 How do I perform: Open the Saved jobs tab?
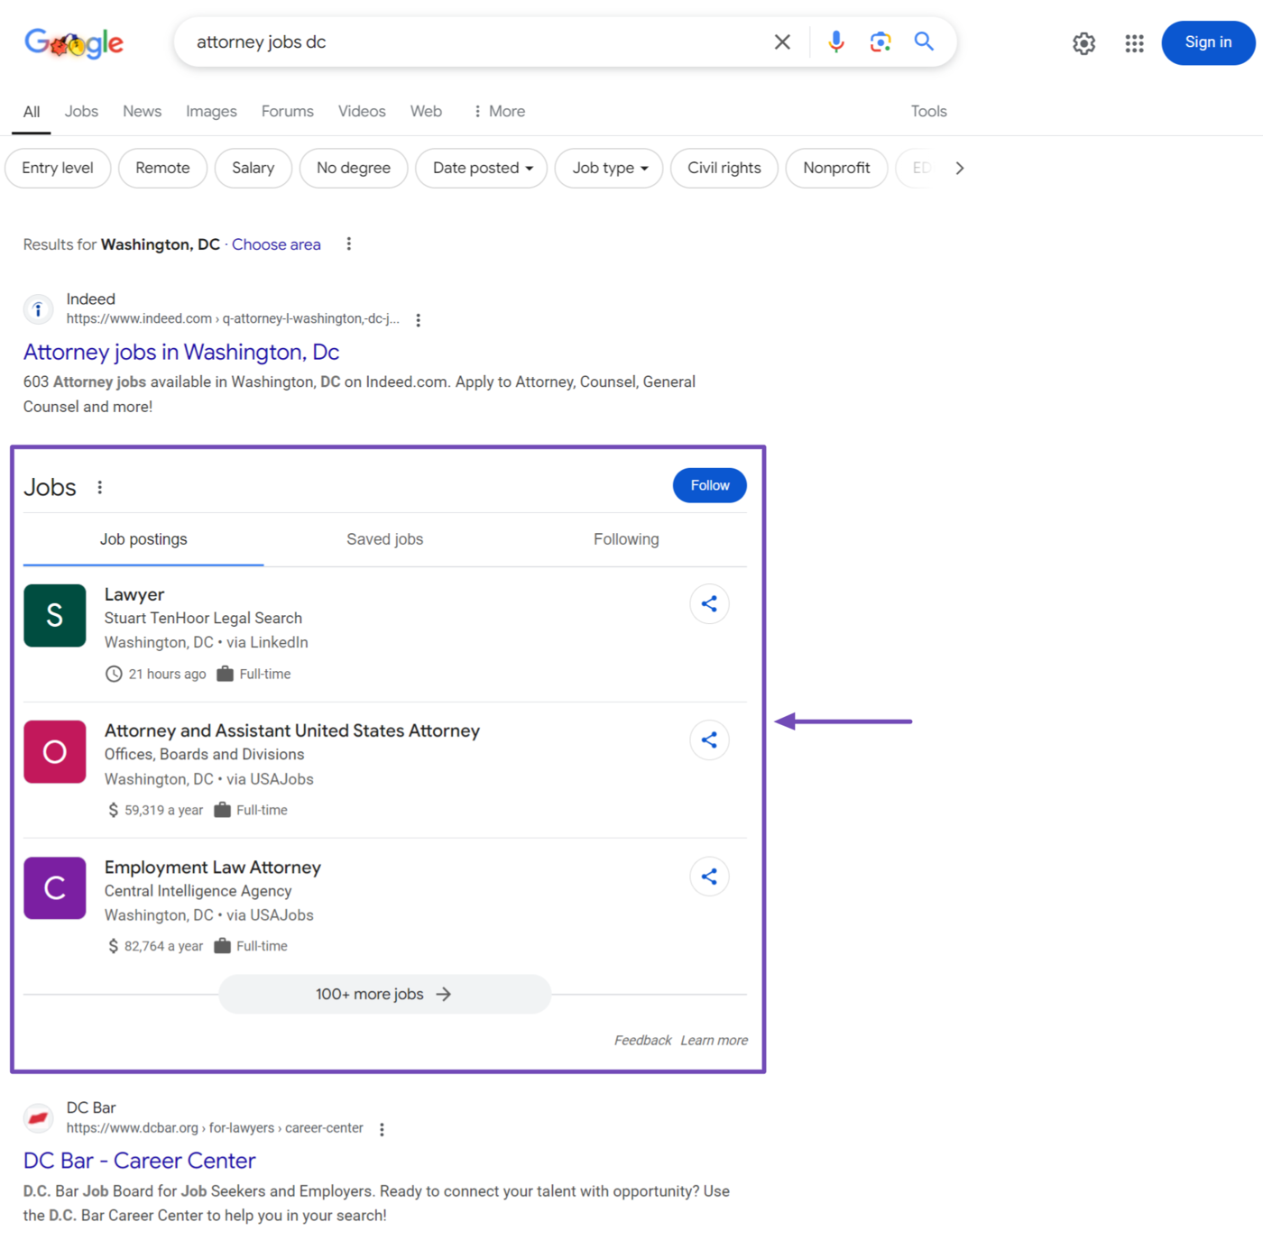click(385, 539)
